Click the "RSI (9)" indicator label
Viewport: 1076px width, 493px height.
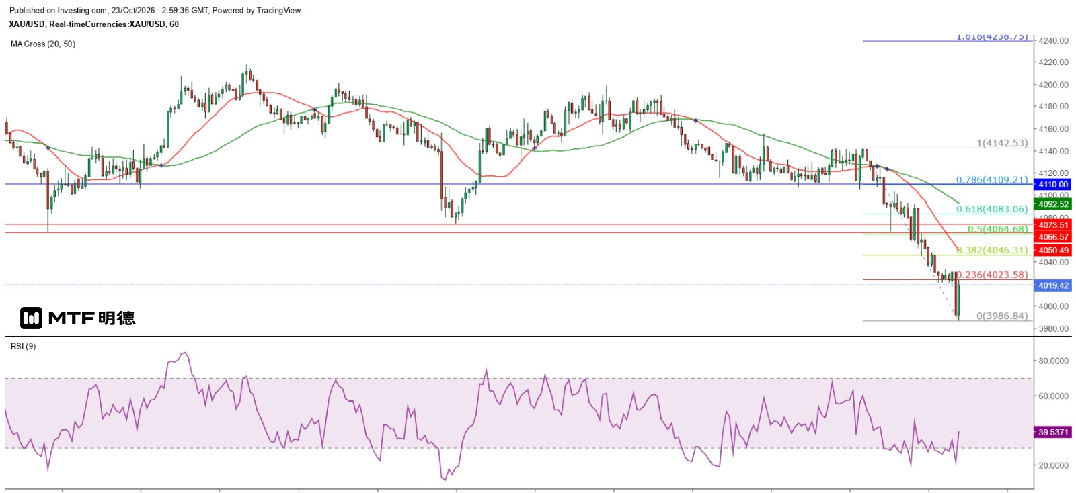pos(24,347)
